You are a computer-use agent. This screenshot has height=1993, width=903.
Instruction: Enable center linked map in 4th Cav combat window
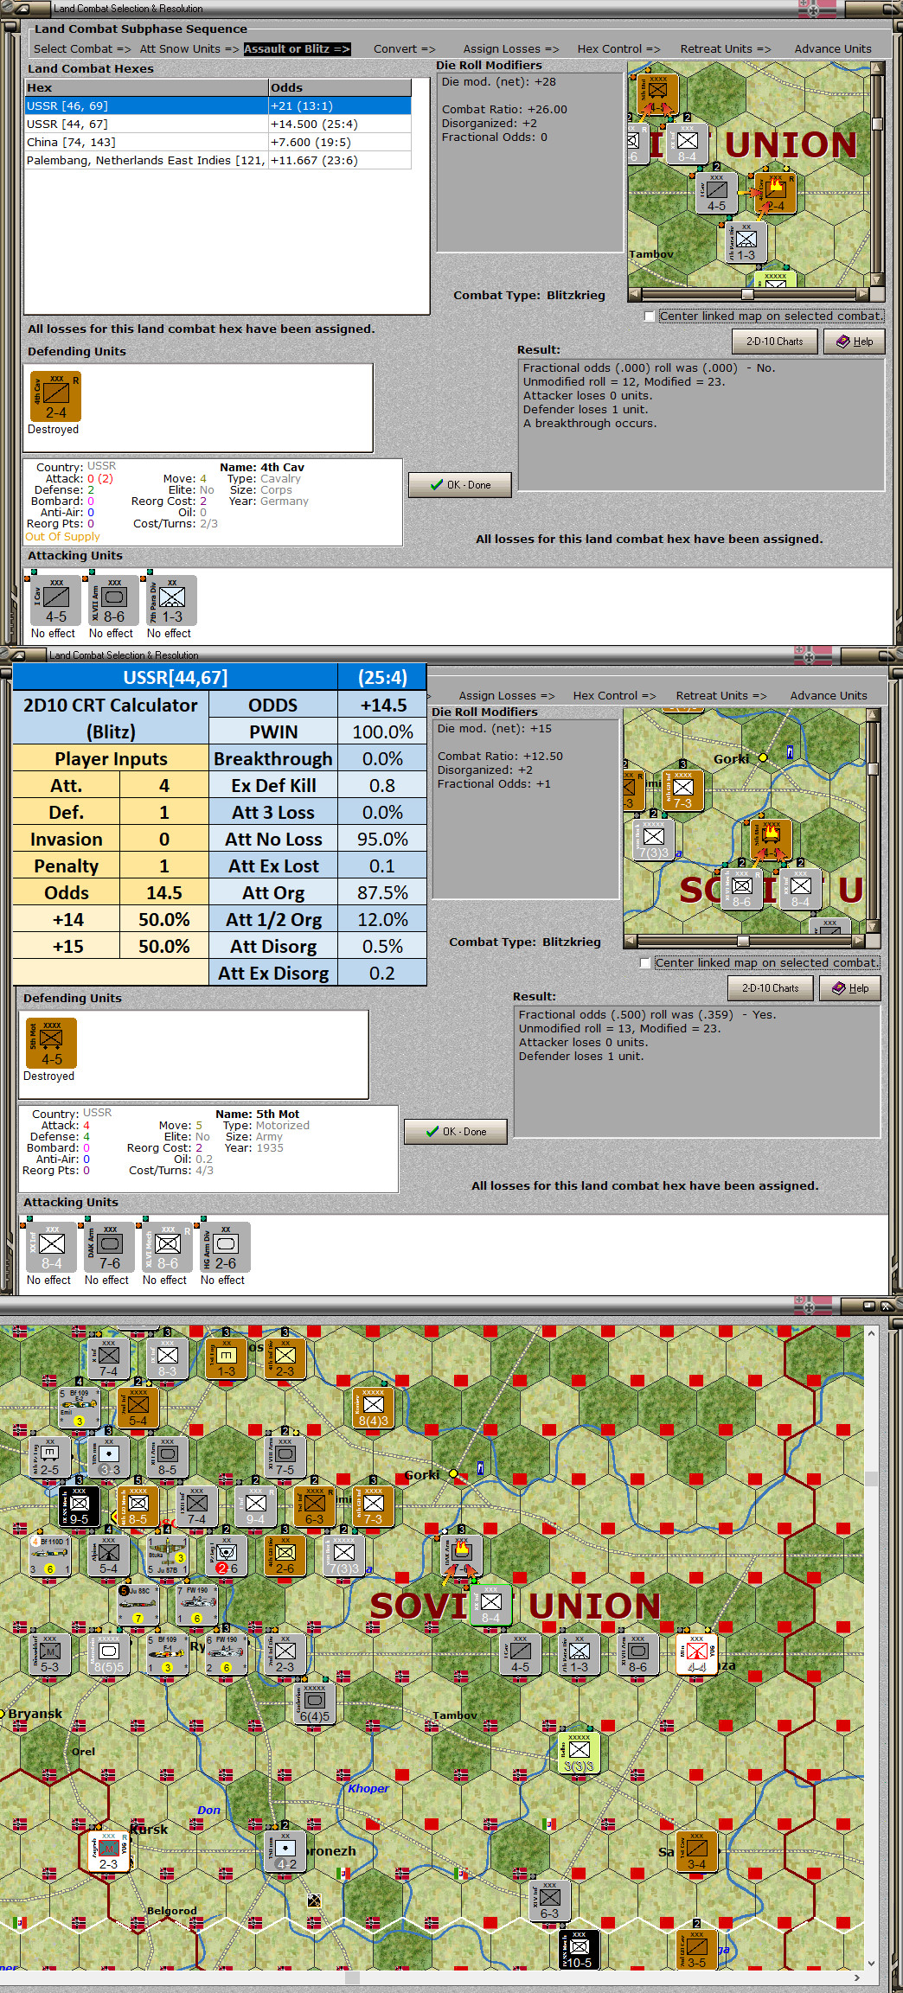650,316
